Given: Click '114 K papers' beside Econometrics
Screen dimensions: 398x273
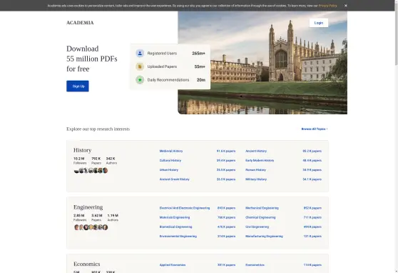Looking at the screenshot, I should point(312,265).
